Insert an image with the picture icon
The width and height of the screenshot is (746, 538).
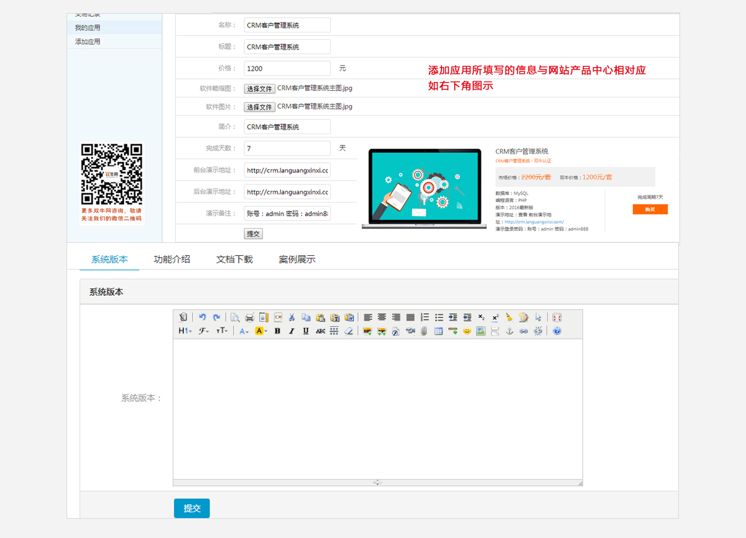click(x=367, y=331)
